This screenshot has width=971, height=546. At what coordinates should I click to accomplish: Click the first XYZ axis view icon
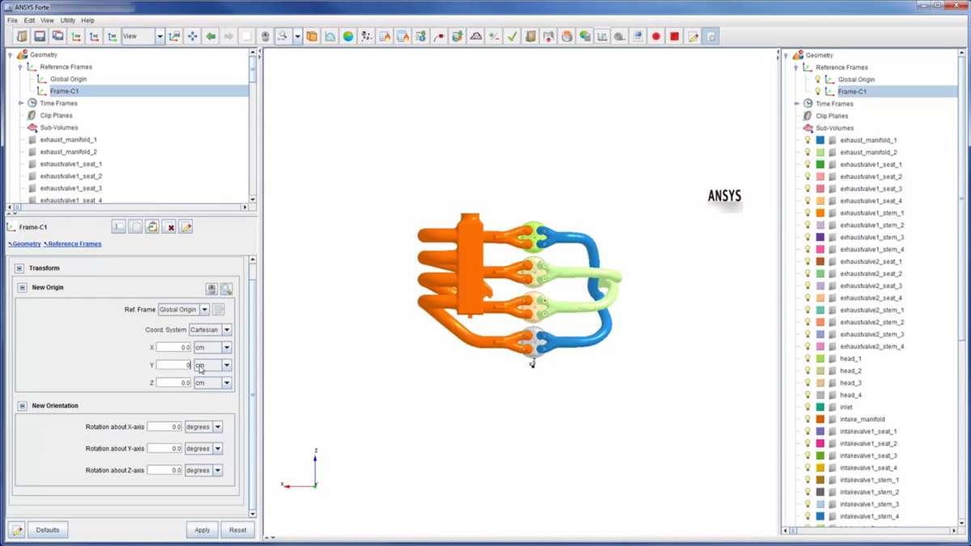[x=76, y=36]
